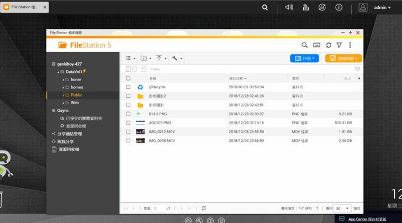The image size is (402, 223).
Task: Expand the items-per-page 50 dropdown
Action: click(x=342, y=208)
